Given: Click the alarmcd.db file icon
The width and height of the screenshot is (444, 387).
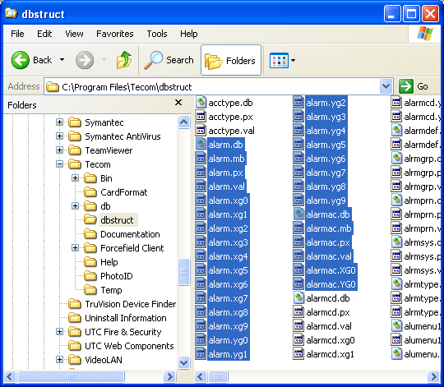Looking at the screenshot, I should [298, 298].
